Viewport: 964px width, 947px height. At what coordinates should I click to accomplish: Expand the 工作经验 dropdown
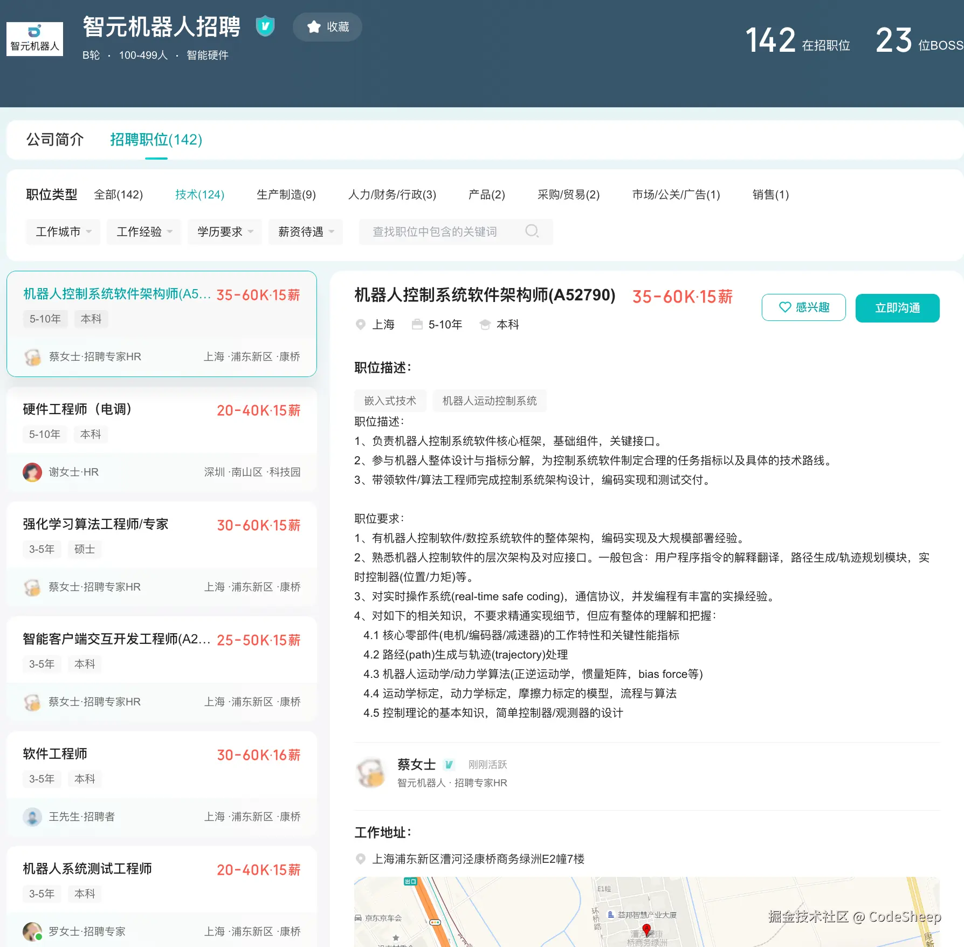[144, 232]
